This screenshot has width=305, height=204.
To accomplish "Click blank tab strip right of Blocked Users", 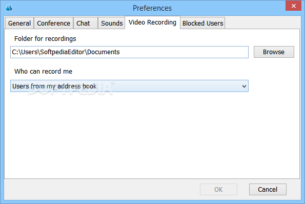I will tap(262, 23).
